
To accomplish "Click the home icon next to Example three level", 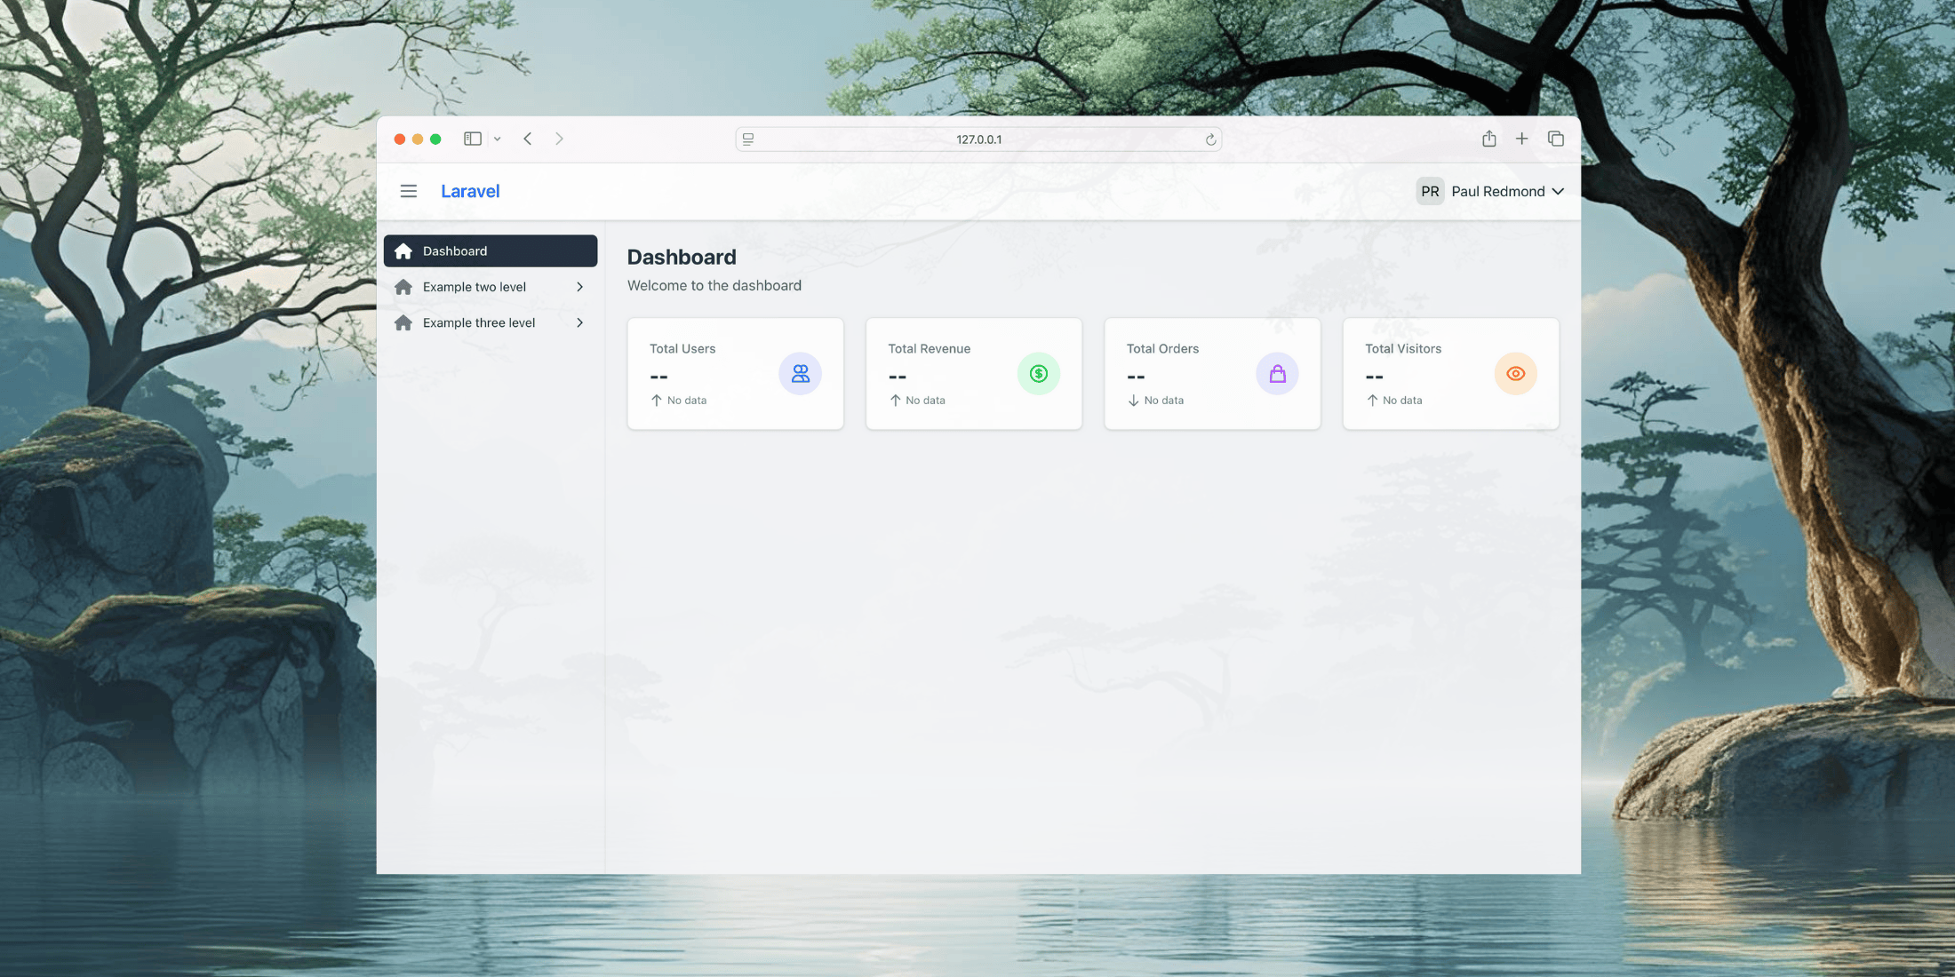I will pos(404,322).
